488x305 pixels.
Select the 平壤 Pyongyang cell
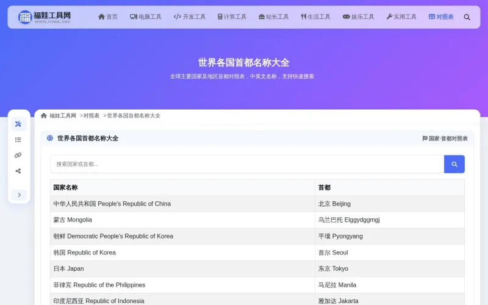point(390,236)
